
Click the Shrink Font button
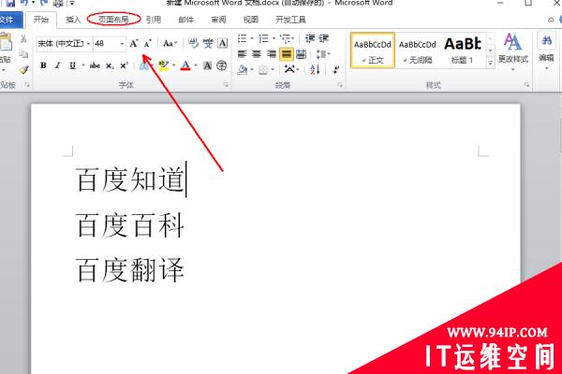pyautogui.click(x=147, y=44)
